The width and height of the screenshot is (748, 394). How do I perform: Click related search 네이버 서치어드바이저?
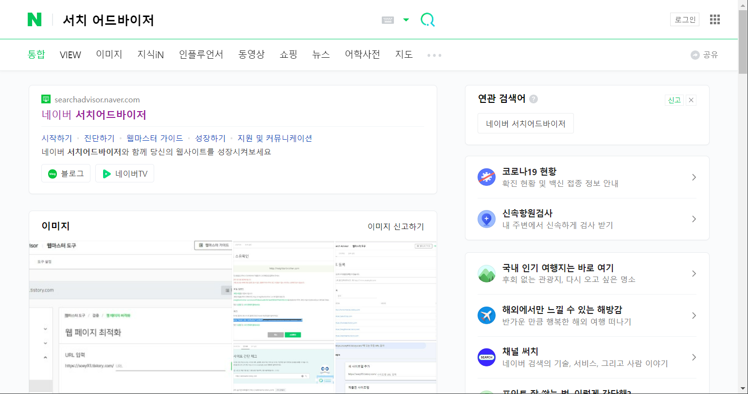526,123
